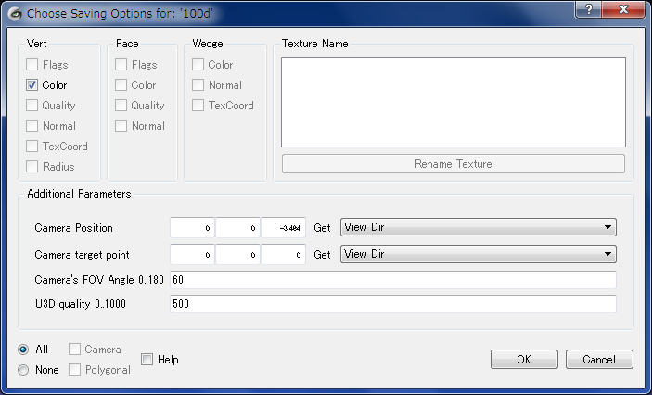Check the Face Quality option
Viewport: 652px width, 395px height.
pyautogui.click(x=121, y=106)
